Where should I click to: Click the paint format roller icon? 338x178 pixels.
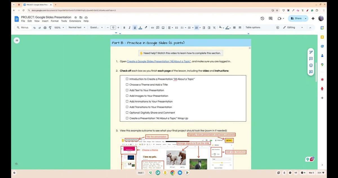[x=50, y=28]
